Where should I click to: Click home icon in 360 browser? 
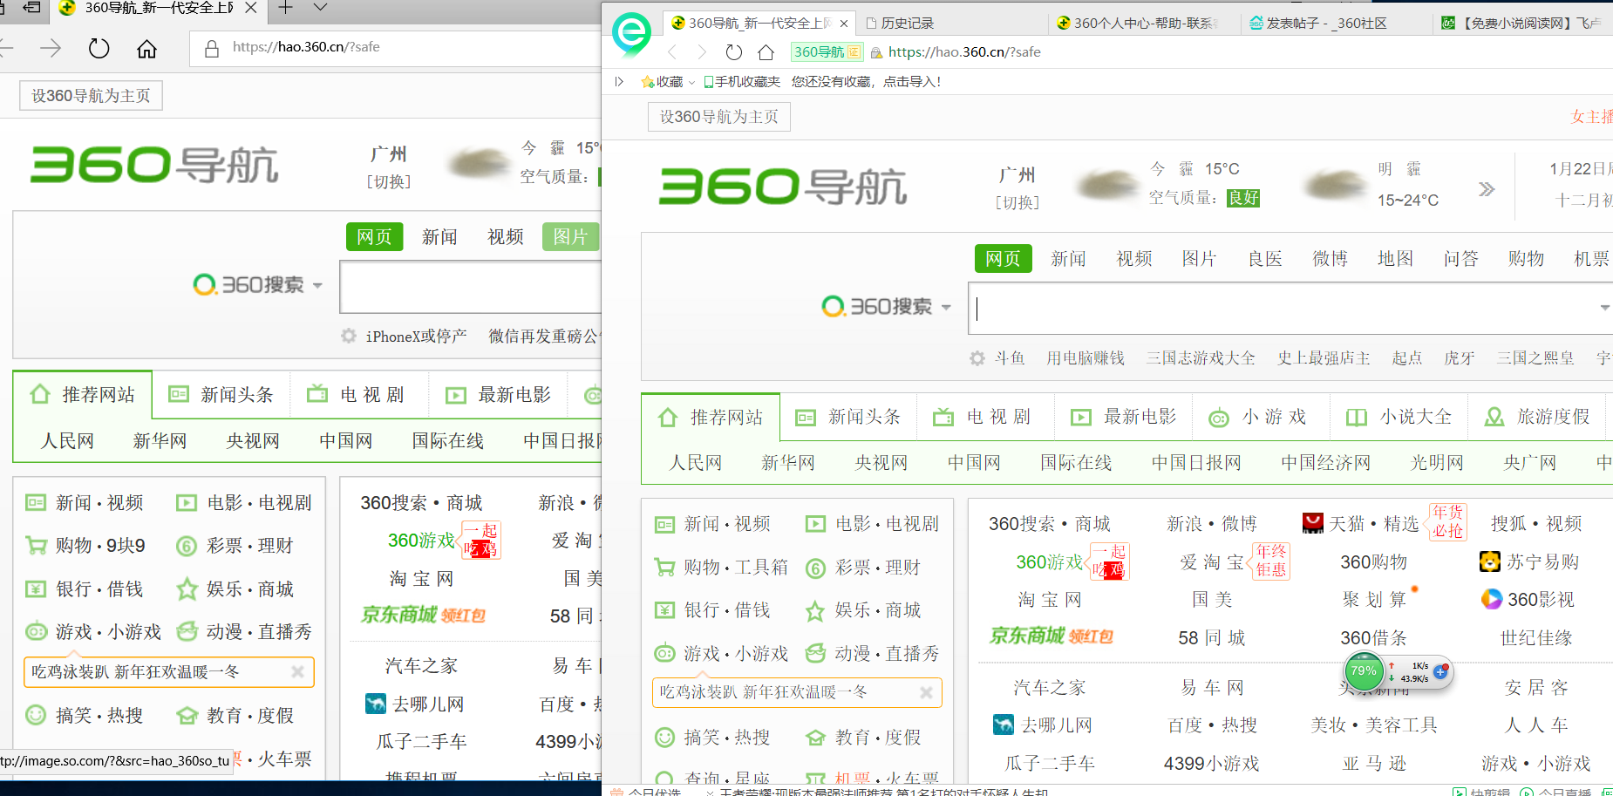(x=766, y=52)
